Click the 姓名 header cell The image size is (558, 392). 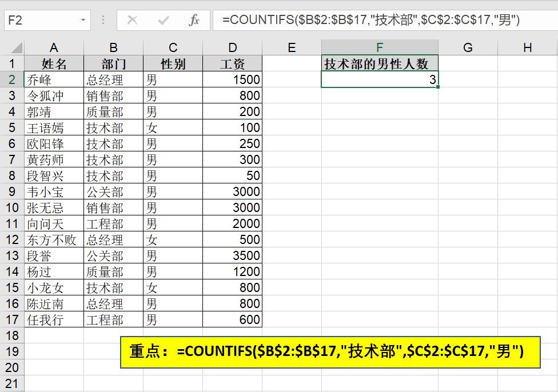pyautogui.click(x=54, y=63)
